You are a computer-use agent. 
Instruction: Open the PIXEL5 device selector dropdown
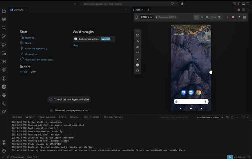click(x=146, y=17)
